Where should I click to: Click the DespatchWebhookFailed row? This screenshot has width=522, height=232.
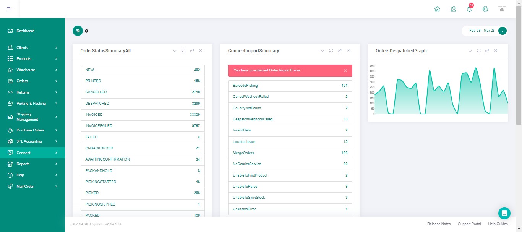[x=290, y=120]
